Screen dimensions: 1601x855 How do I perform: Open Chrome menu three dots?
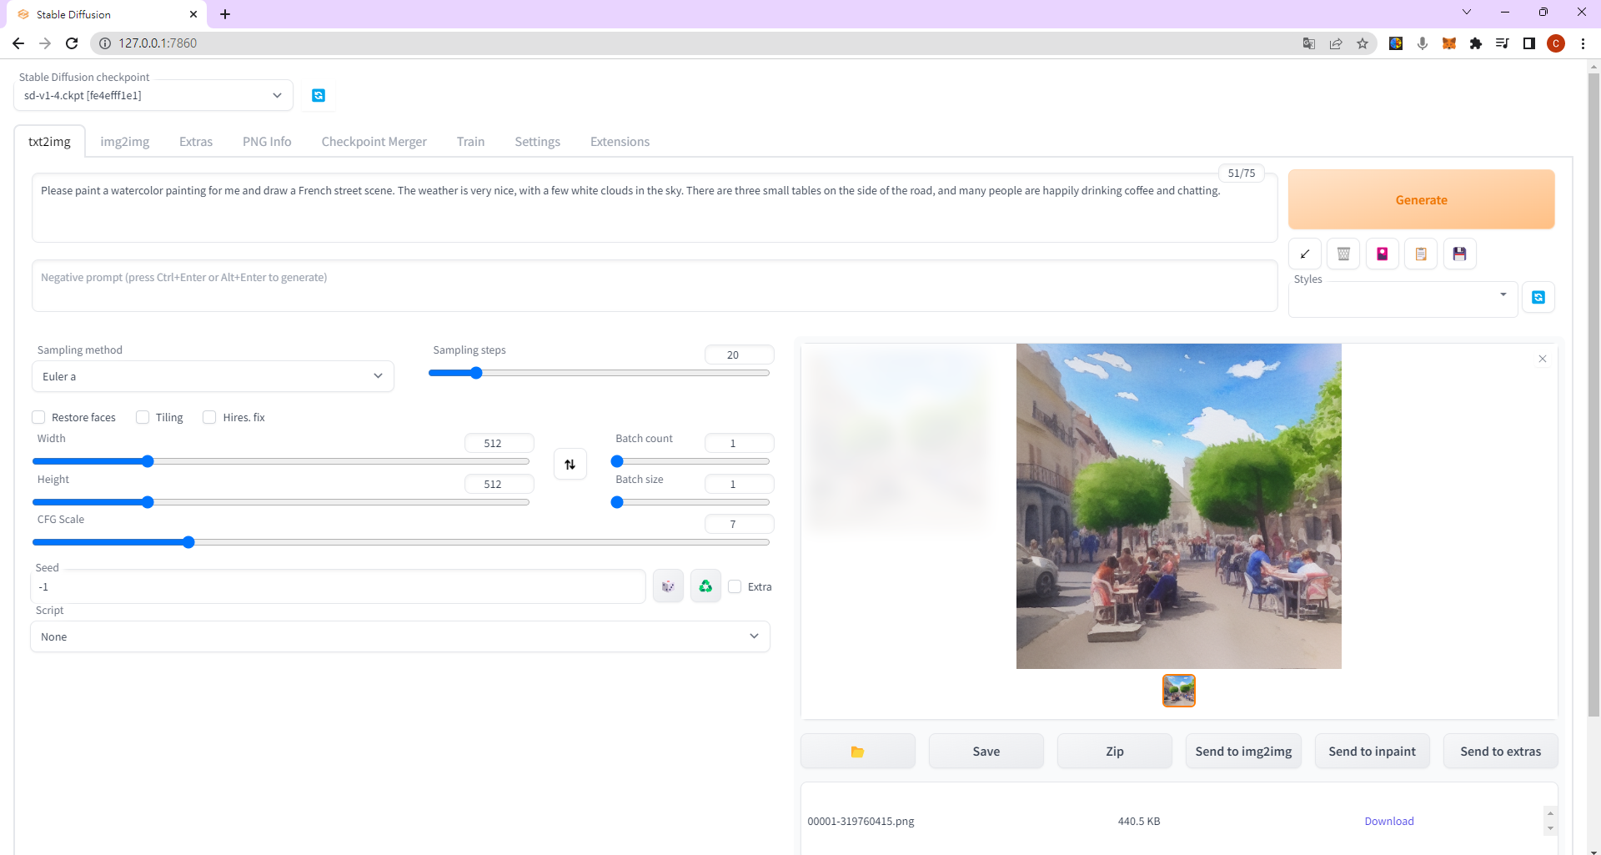pyautogui.click(x=1583, y=43)
